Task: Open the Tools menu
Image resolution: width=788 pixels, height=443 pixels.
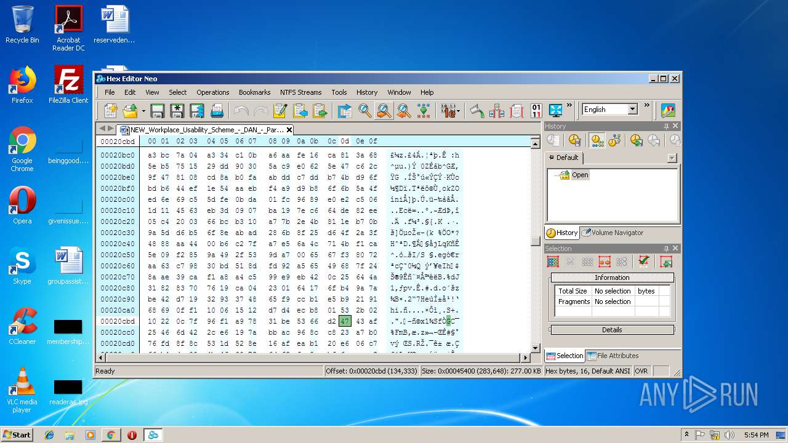Action: pos(339,92)
